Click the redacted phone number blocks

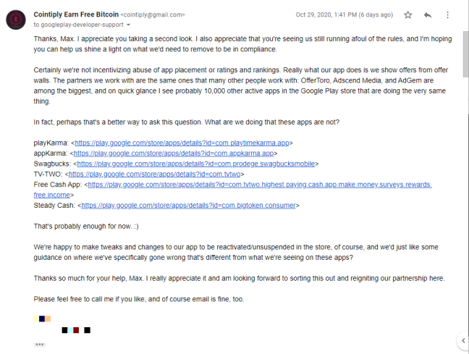(76, 330)
